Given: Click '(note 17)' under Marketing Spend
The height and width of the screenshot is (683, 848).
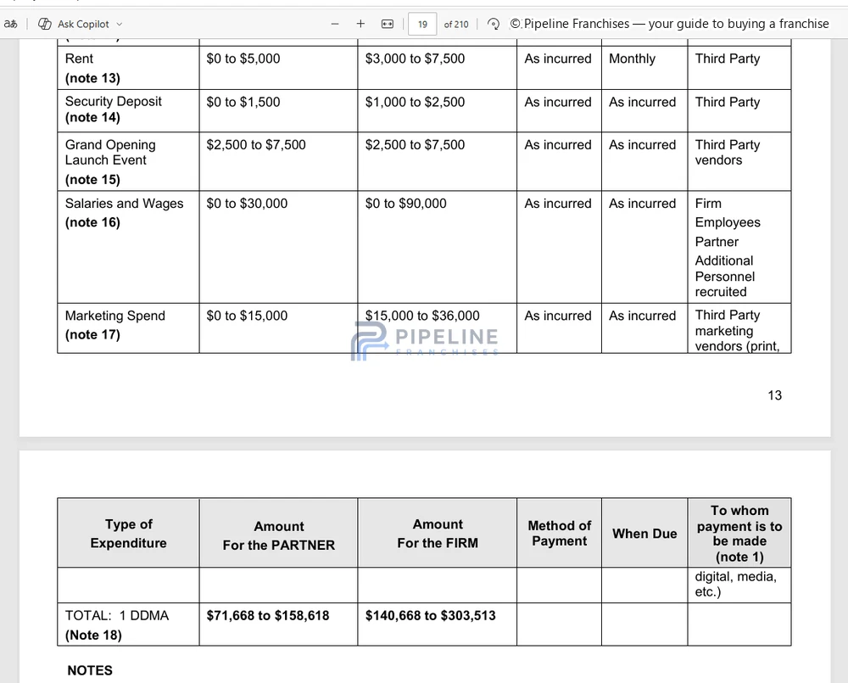Looking at the screenshot, I should tap(92, 334).
